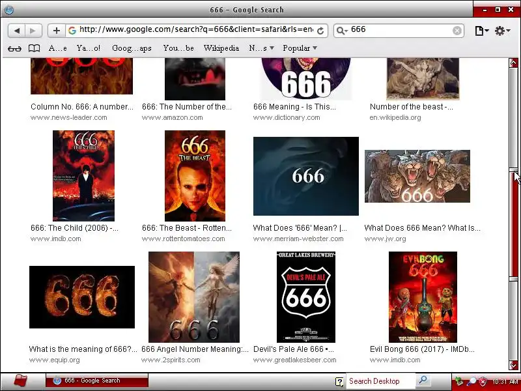Select the Devil's Pale Ale label thumbnail
Viewport: 521px width, 391px height.
click(306, 297)
